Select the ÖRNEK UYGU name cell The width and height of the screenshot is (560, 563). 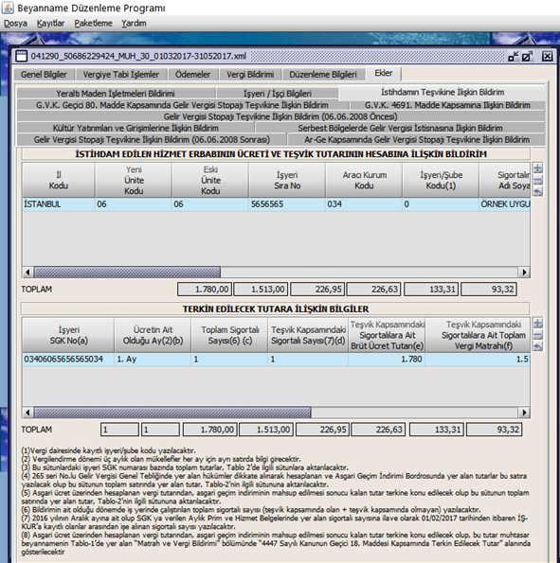505,204
